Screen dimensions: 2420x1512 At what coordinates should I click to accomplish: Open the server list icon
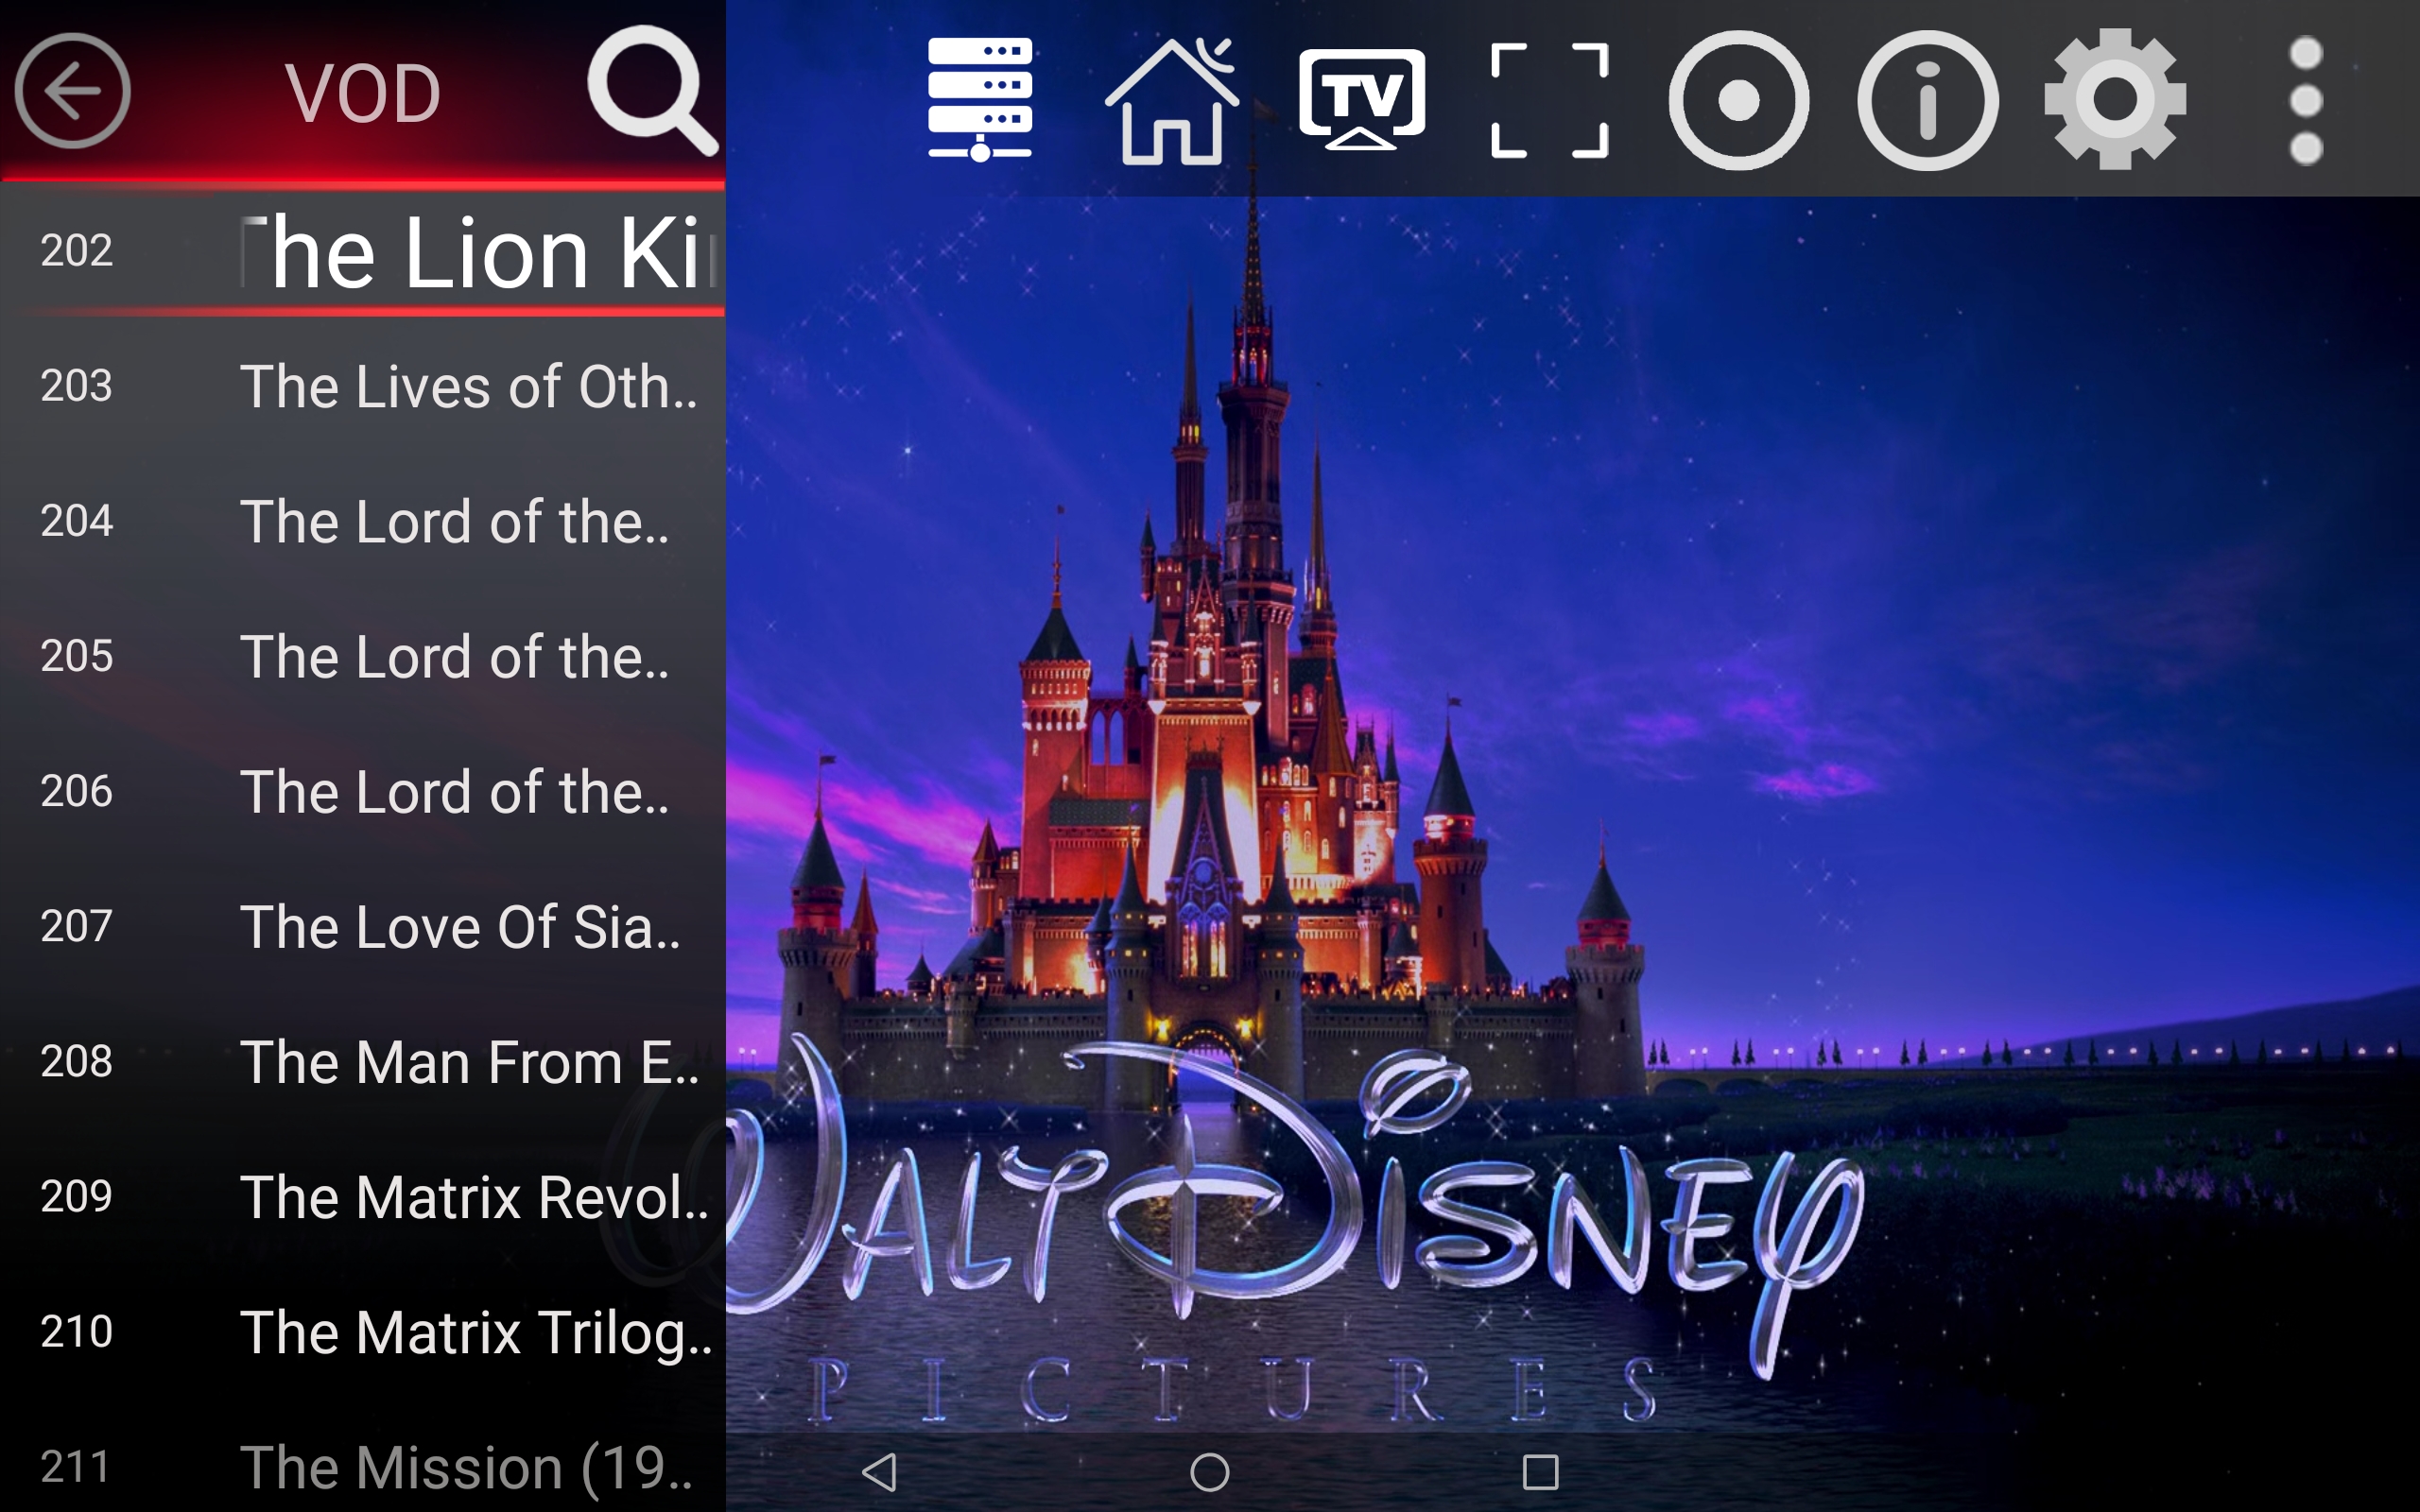coord(979,99)
